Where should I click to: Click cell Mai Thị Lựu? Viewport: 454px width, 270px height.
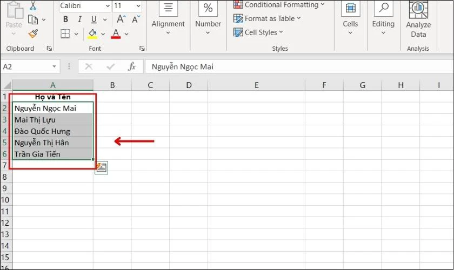pos(53,119)
